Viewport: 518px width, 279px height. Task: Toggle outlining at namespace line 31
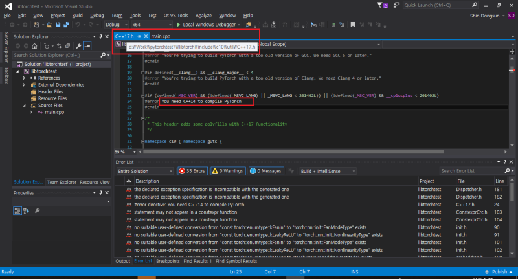pyautogui.click(x=142, y=141)
